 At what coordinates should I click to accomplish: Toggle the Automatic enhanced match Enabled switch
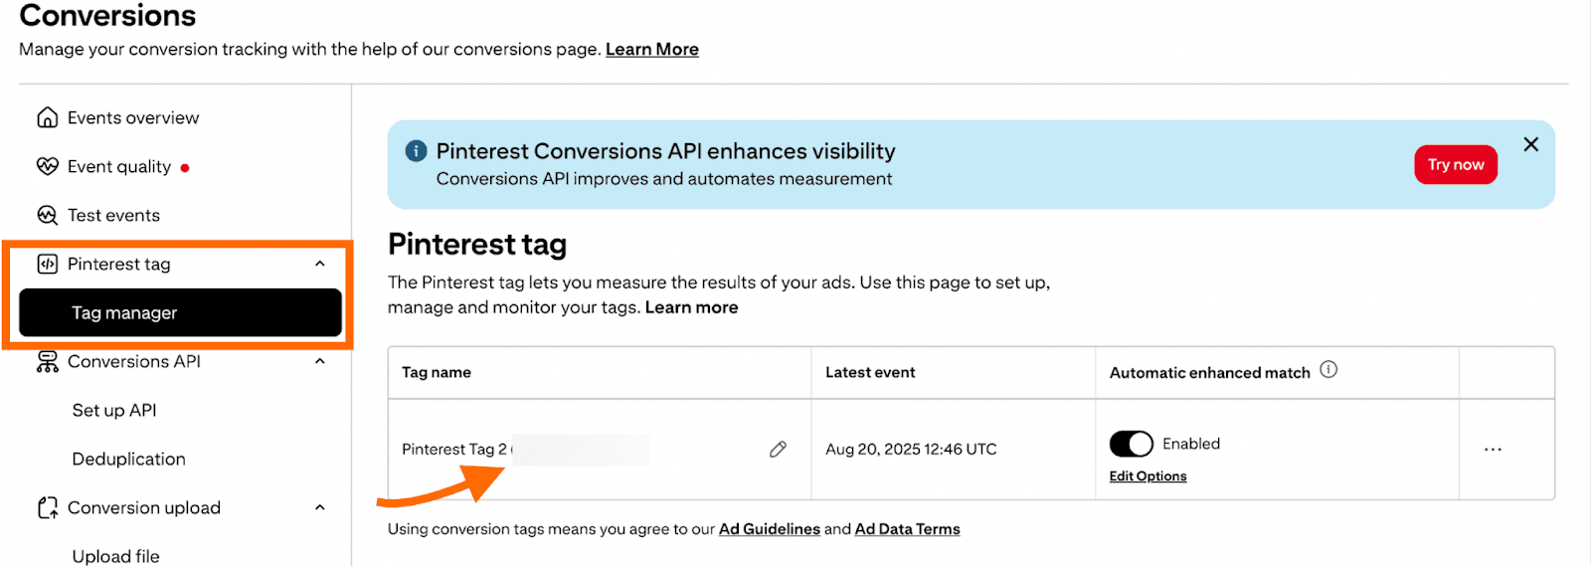tap(1131, 444)
